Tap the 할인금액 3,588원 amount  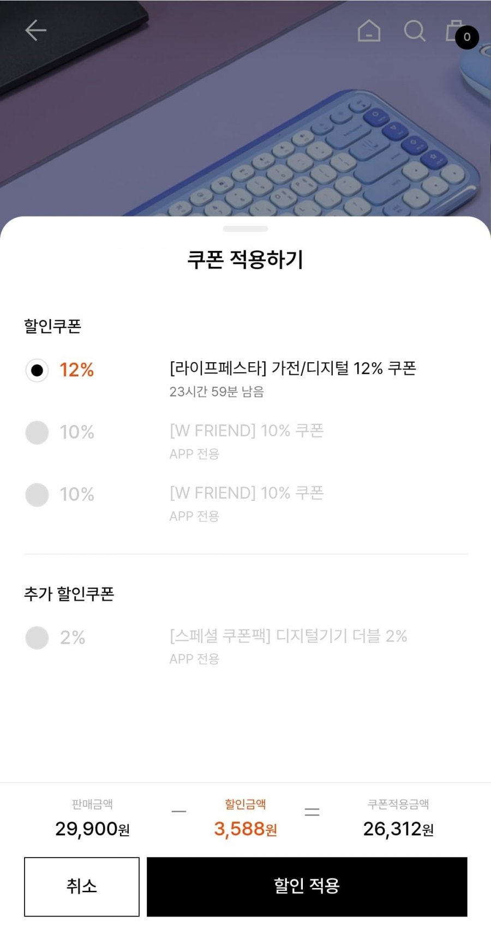pos(245,829)
